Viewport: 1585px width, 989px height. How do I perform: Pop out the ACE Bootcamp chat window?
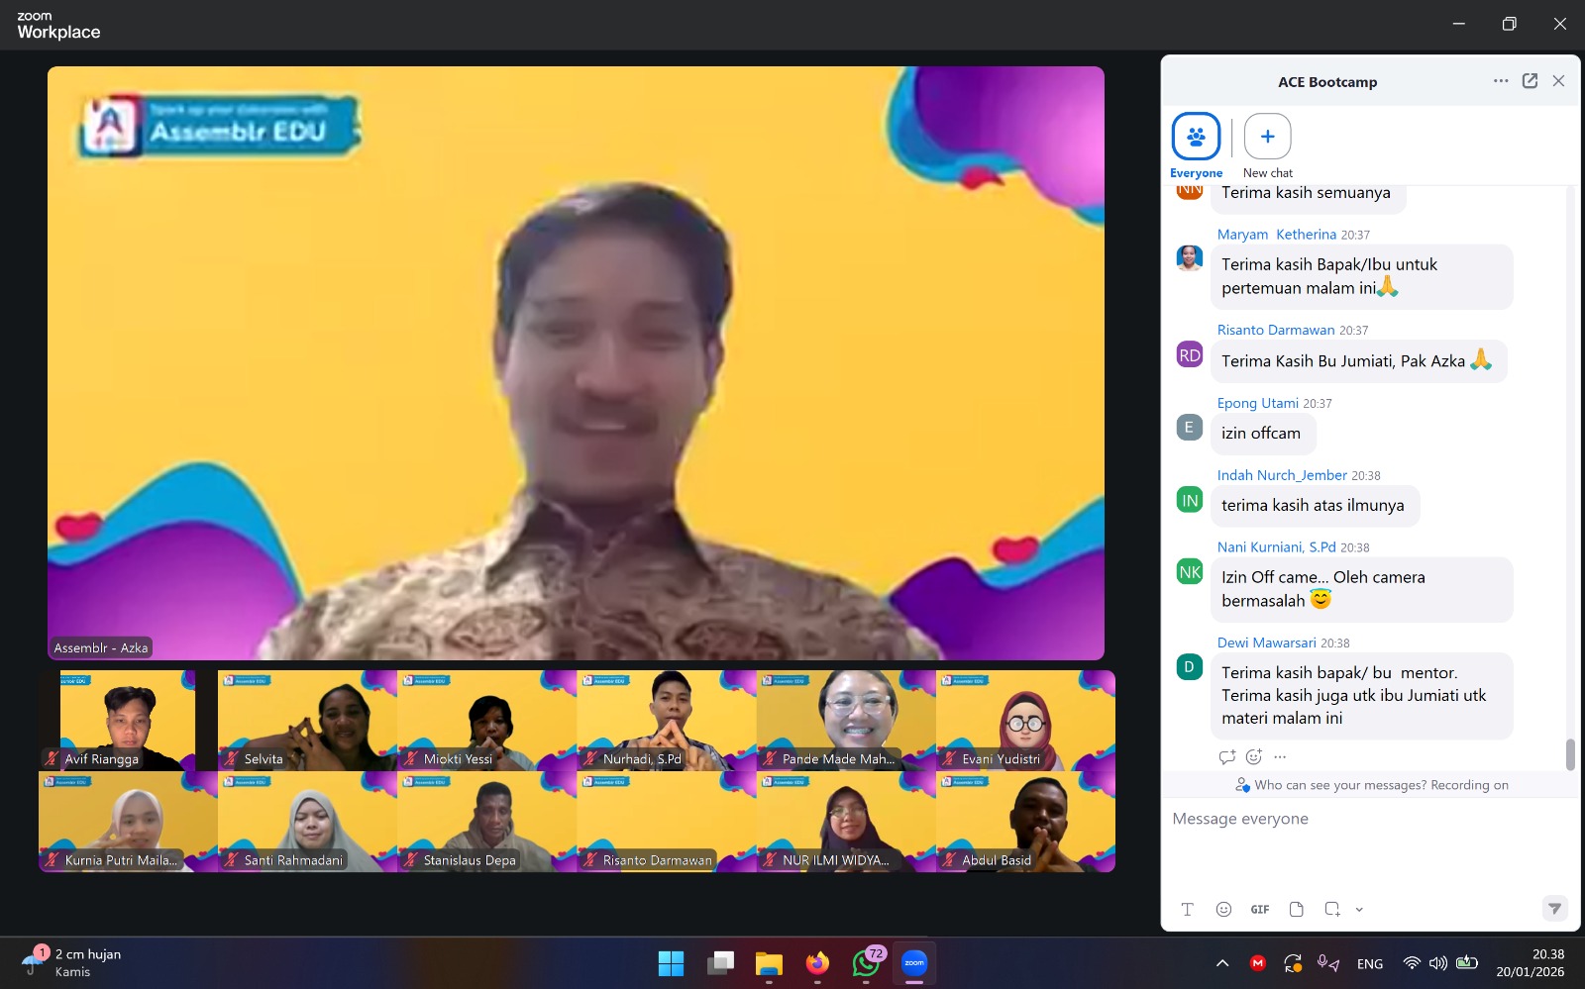tap(1530, 81)
